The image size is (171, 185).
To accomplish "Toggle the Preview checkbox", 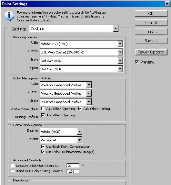I will point(137,62).
